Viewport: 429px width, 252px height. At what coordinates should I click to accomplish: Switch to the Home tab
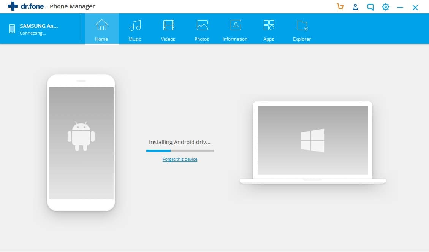[101, 29]
